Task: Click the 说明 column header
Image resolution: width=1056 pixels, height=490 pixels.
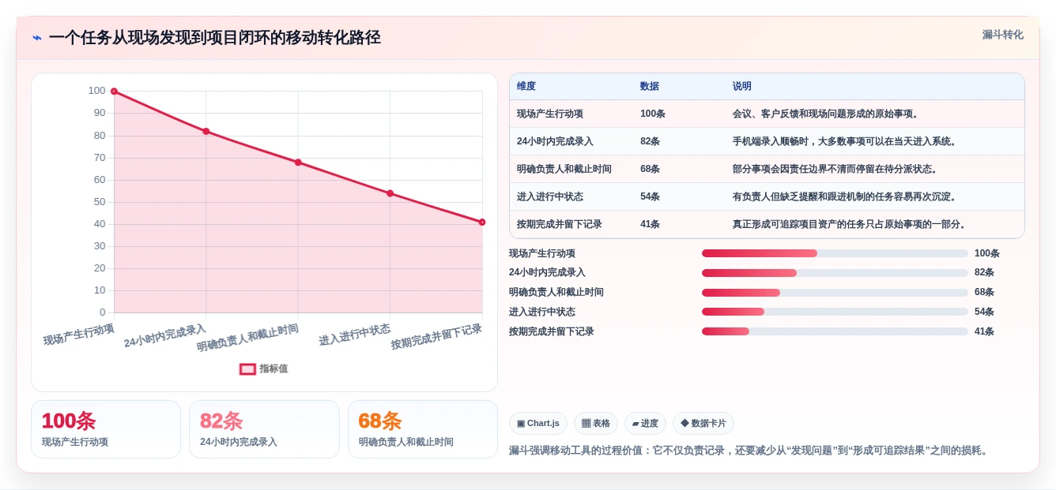Action: tap(742, 86)
